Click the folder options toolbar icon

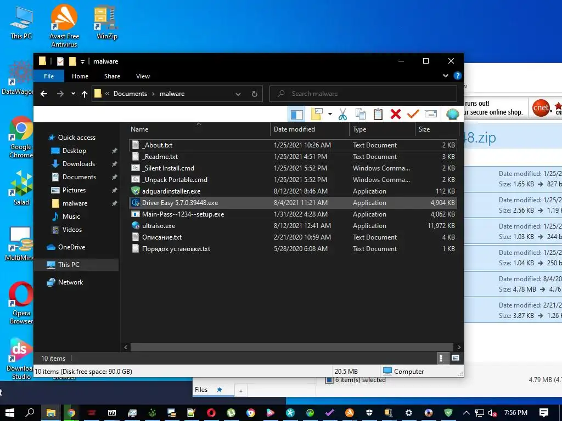317,114
